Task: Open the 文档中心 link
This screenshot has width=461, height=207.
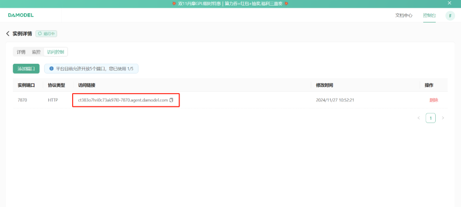Action: coord(404,16)
